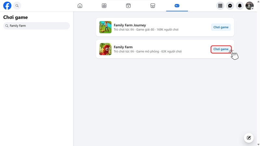Go to the Home feed tab
The width and height of the screenshot is (260, 146).
[80, 6]
